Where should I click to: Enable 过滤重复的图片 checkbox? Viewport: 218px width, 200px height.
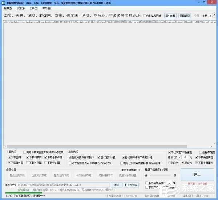(x=70, y=163)
